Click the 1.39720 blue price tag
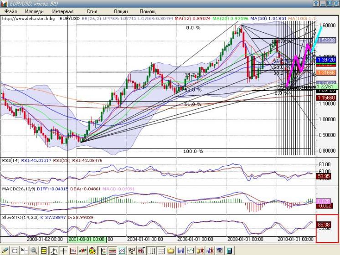The image size is (340, 255). [x=326, y=60]
